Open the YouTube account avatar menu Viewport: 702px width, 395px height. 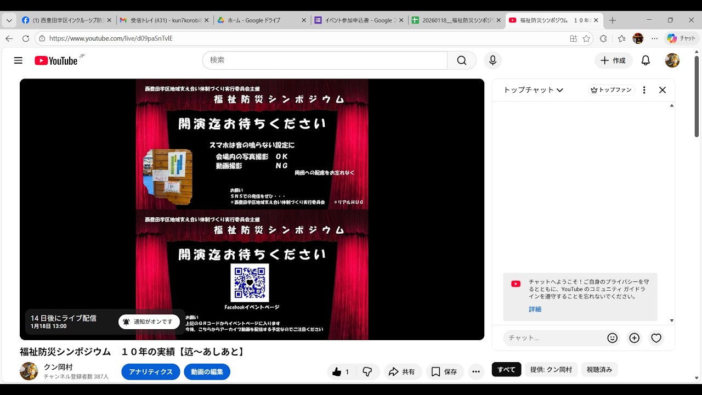(672, 60)
